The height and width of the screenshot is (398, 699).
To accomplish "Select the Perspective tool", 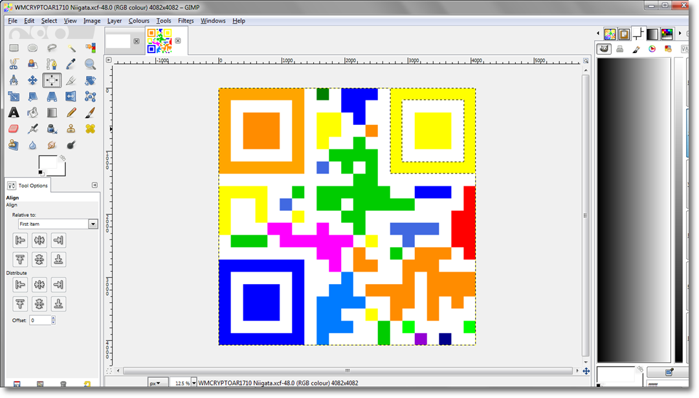I will [x=52, y=96].
